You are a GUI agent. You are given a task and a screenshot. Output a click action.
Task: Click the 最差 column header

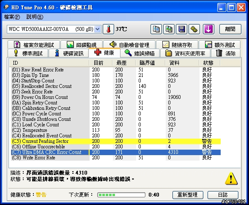click(x=124, y=63)
